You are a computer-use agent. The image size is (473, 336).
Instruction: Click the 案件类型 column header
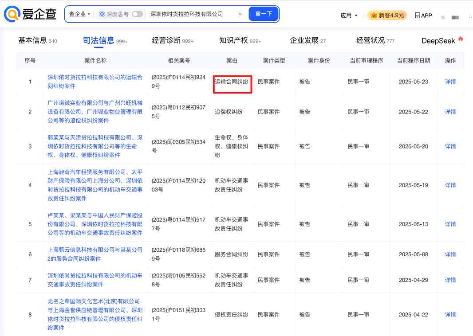(274, 61)
